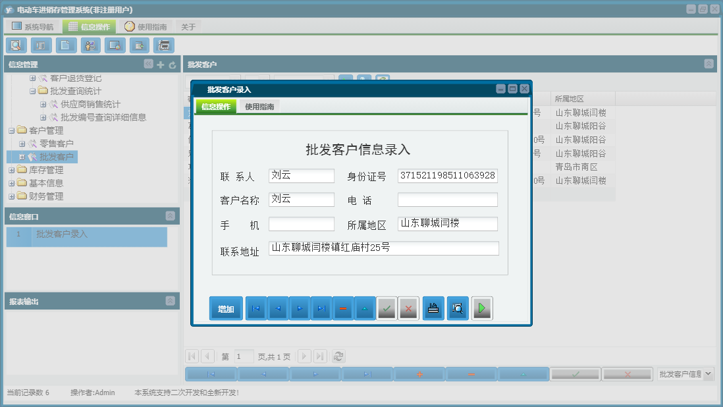Click the page number field showing 1
This screenshot has width=723, height=407.
[244, 356]
